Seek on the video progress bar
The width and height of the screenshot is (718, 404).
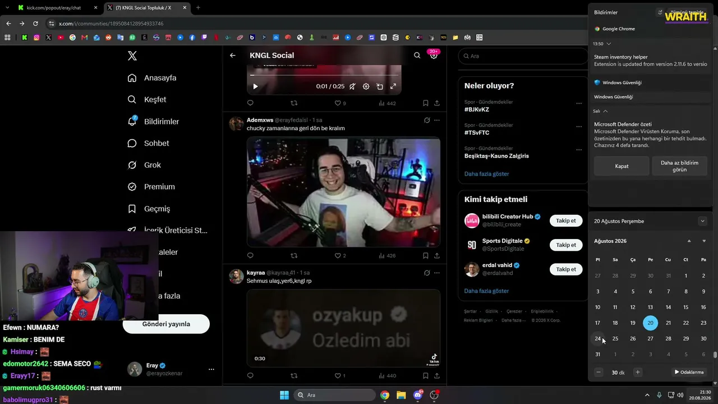(x=324, y=75)
